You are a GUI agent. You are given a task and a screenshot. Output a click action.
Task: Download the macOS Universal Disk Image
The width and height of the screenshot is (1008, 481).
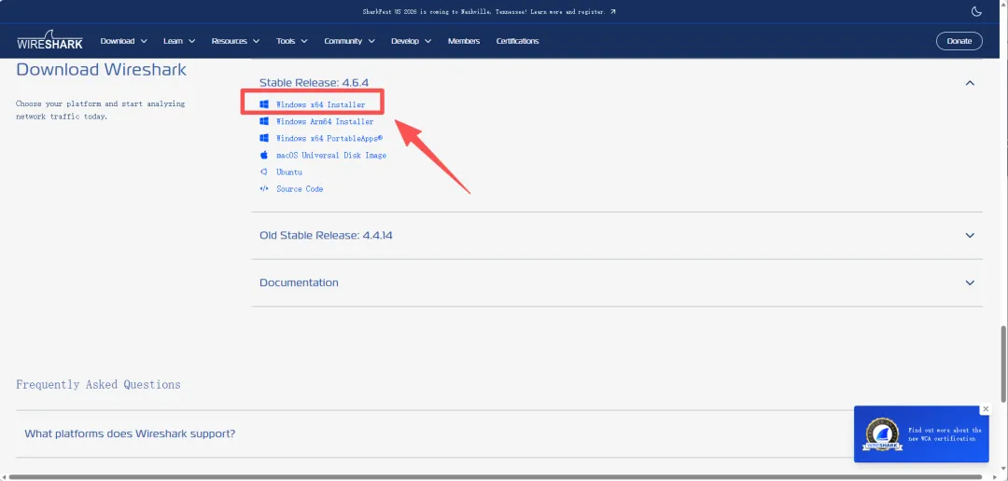331,156
